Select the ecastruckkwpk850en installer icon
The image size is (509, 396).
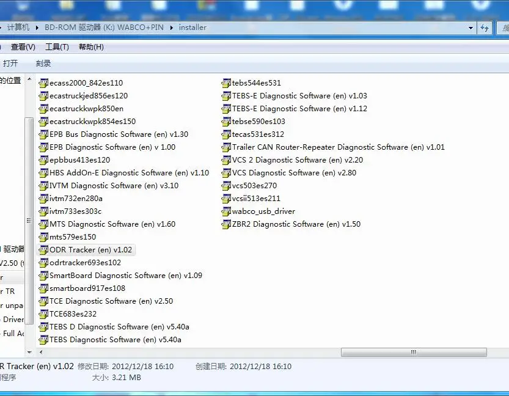[x=43, y=109]
